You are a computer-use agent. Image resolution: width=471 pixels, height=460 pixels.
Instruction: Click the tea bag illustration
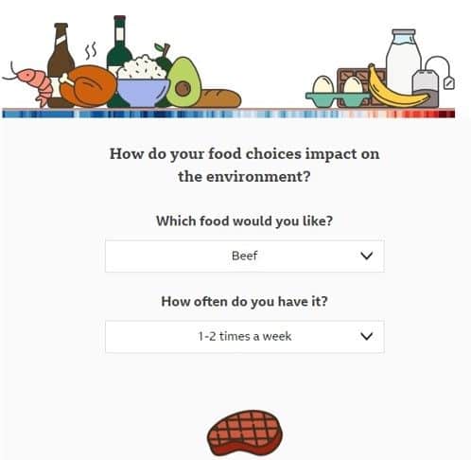coord(432,82)
